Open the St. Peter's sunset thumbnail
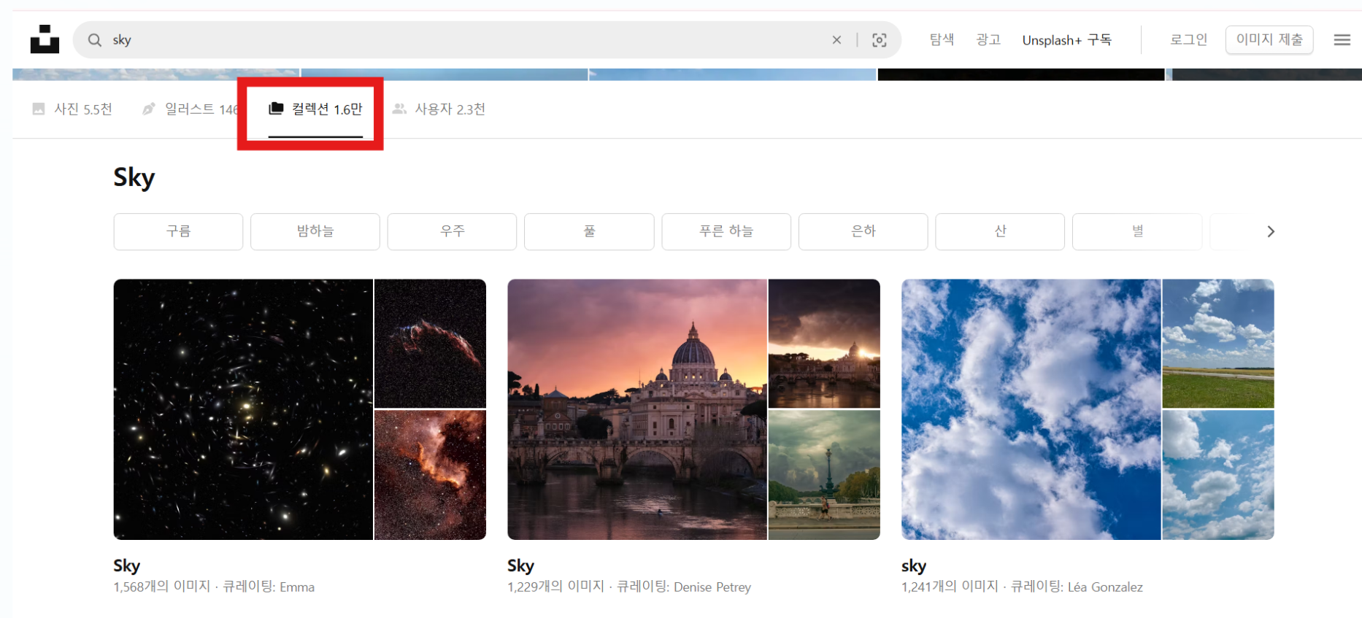Image resolution: width=1362 pixels, height=618 pixels. click(637, 409)
